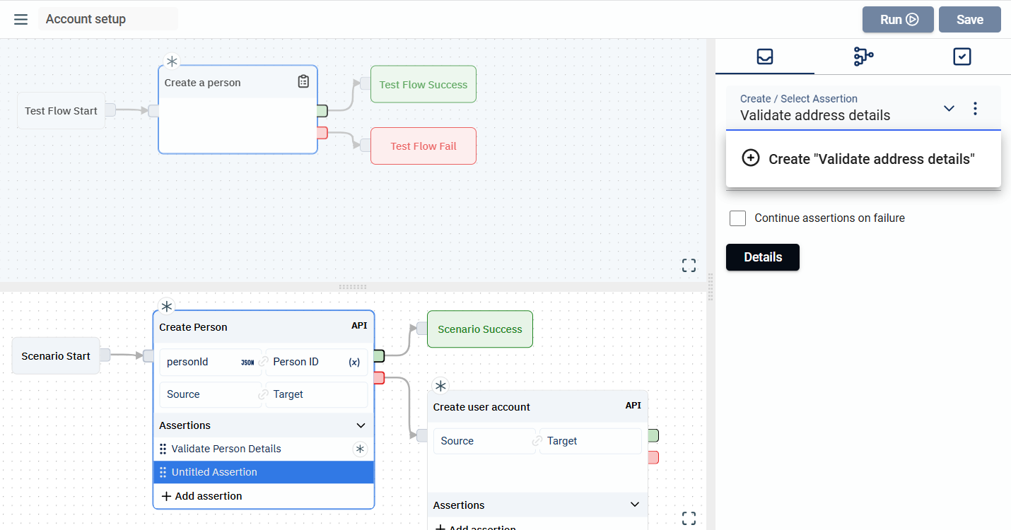Viewport: 1011px width, 530px height.
Task: Enable Continue assertions on failure checkbox
Action: coord(737,218)
